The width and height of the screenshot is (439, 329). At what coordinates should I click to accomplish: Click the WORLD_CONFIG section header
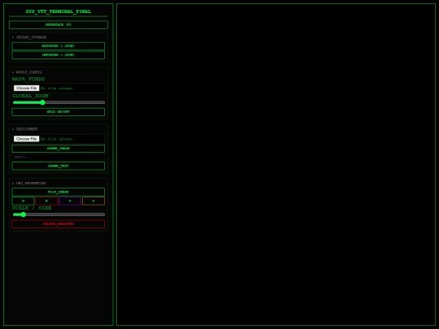click(27, 72)
